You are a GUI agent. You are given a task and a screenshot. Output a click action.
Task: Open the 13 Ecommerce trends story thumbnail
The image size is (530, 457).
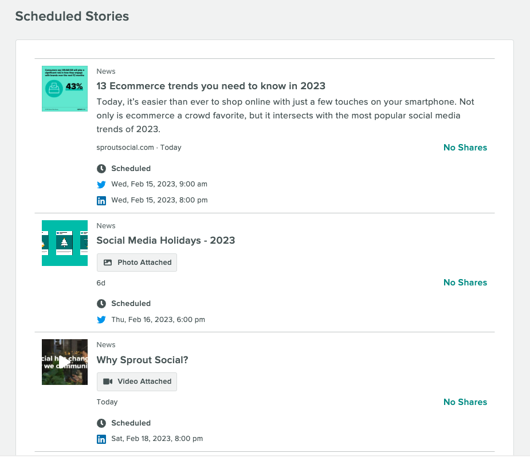65,89
